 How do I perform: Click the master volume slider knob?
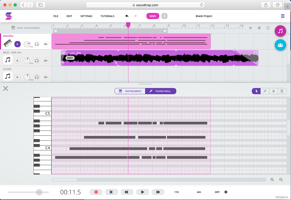39,192
